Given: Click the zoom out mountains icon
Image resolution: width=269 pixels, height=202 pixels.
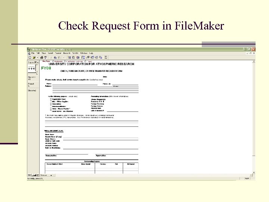Looking at the screenshot, I should click(33, 175).
